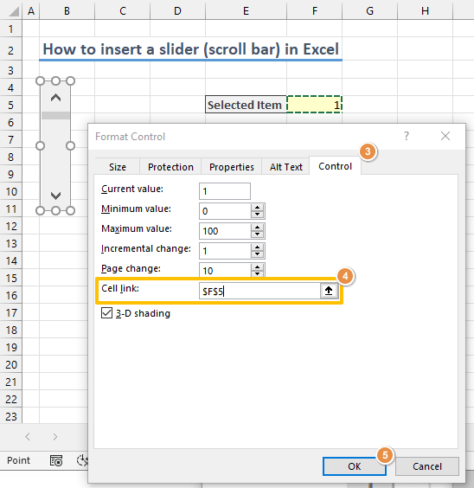Click the Incremental change input field
Screen dimensions: 474x488
225,251
